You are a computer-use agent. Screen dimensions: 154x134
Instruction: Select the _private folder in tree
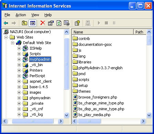pyautogui.click(x=36, y=103)
